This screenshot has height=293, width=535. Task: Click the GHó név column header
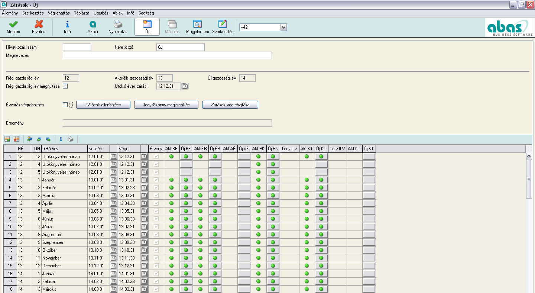coord(64,149)
